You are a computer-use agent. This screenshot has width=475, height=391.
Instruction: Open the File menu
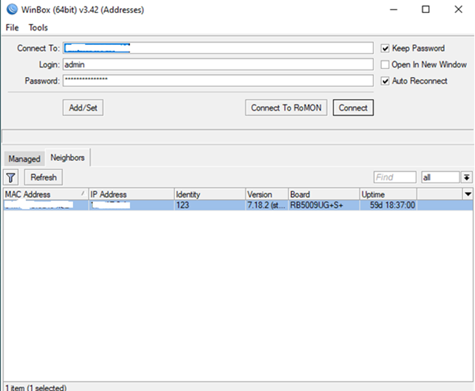[x=12, y=28]
